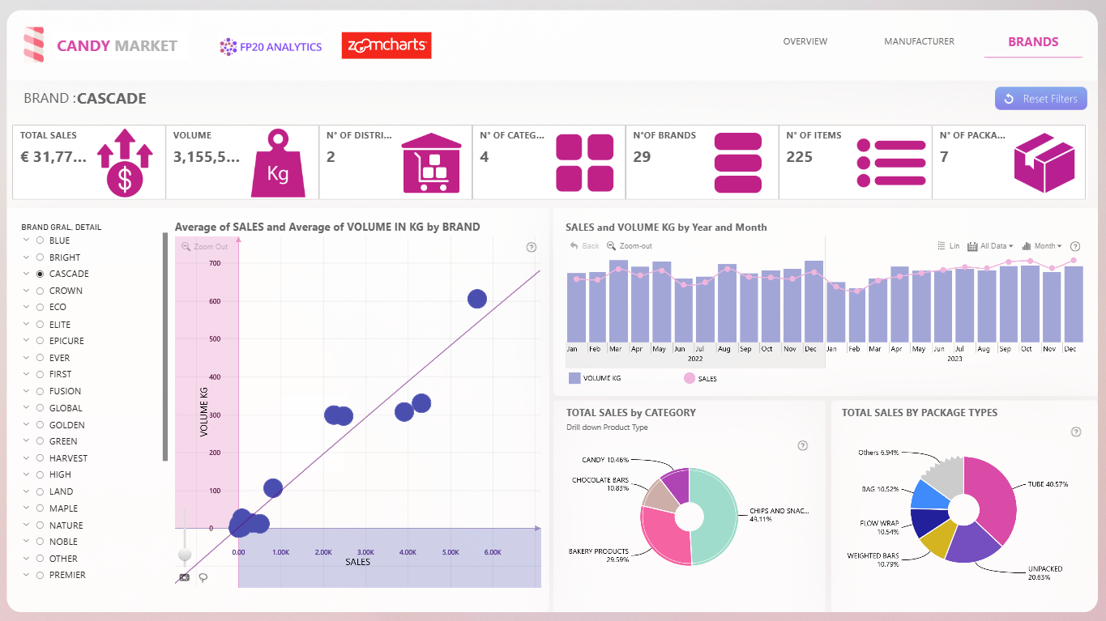
Task: Deselect the CASCADE brand radio button
Action: [40, 274]
